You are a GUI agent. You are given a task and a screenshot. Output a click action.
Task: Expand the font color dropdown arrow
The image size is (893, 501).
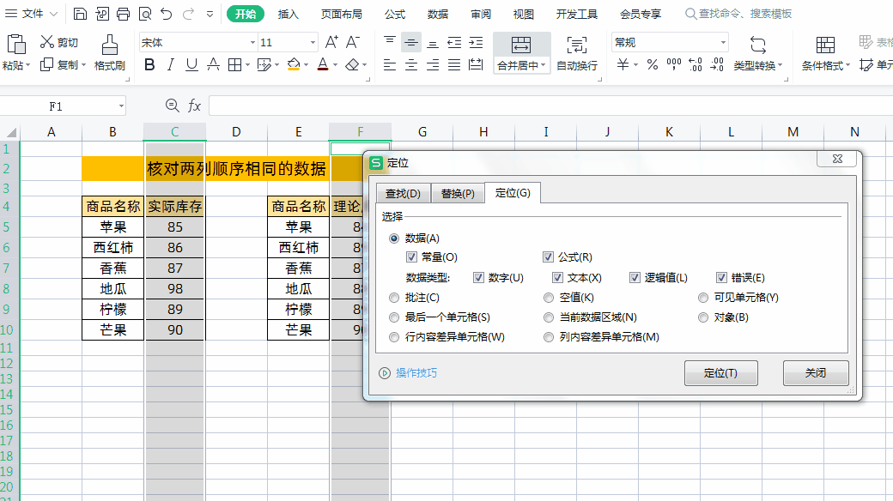click(335, 65)
